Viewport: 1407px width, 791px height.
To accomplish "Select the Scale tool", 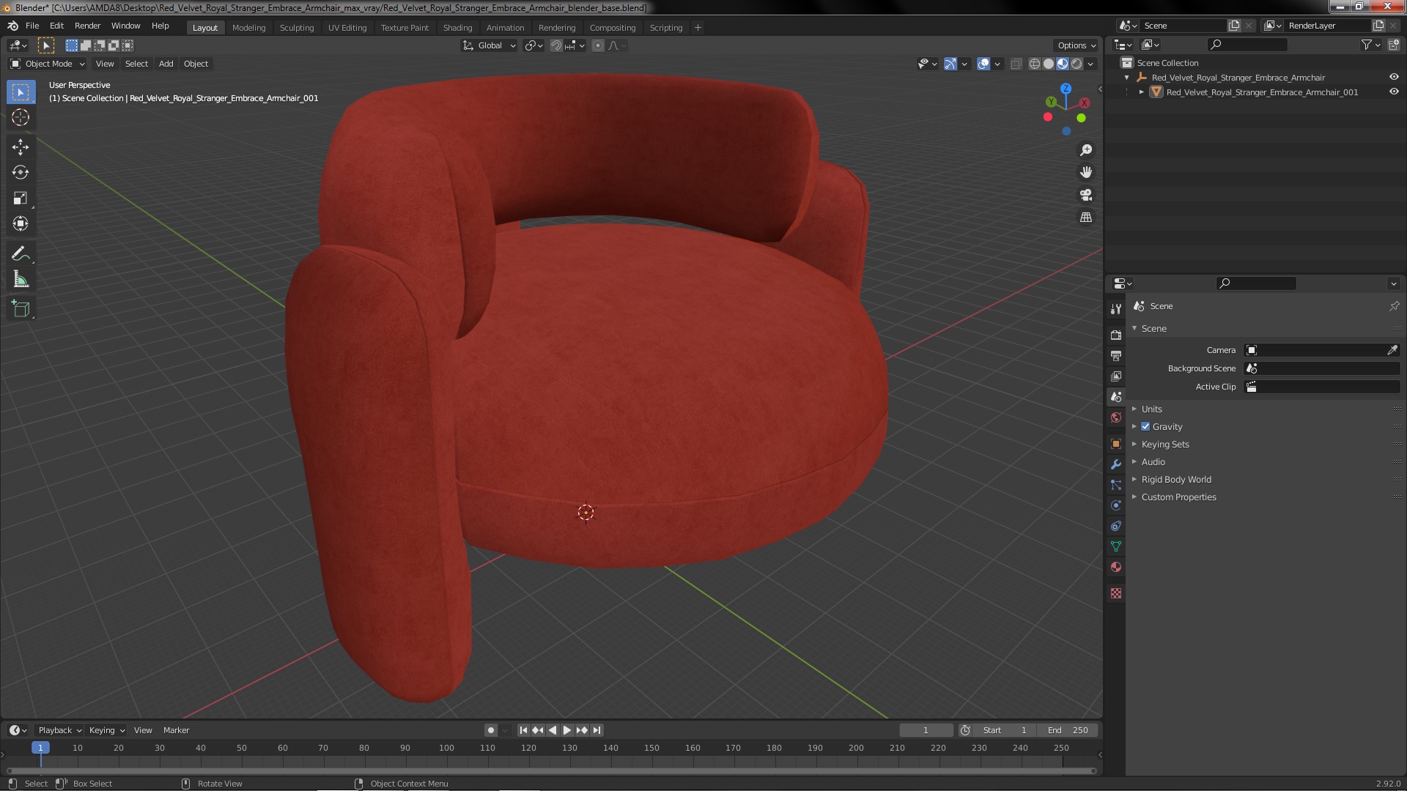I will coord(21,198).
